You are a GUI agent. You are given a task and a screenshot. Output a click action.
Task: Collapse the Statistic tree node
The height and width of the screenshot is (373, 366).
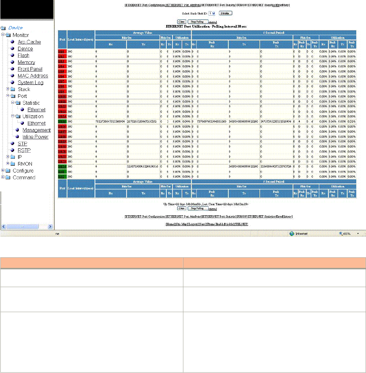coord(13,103)
